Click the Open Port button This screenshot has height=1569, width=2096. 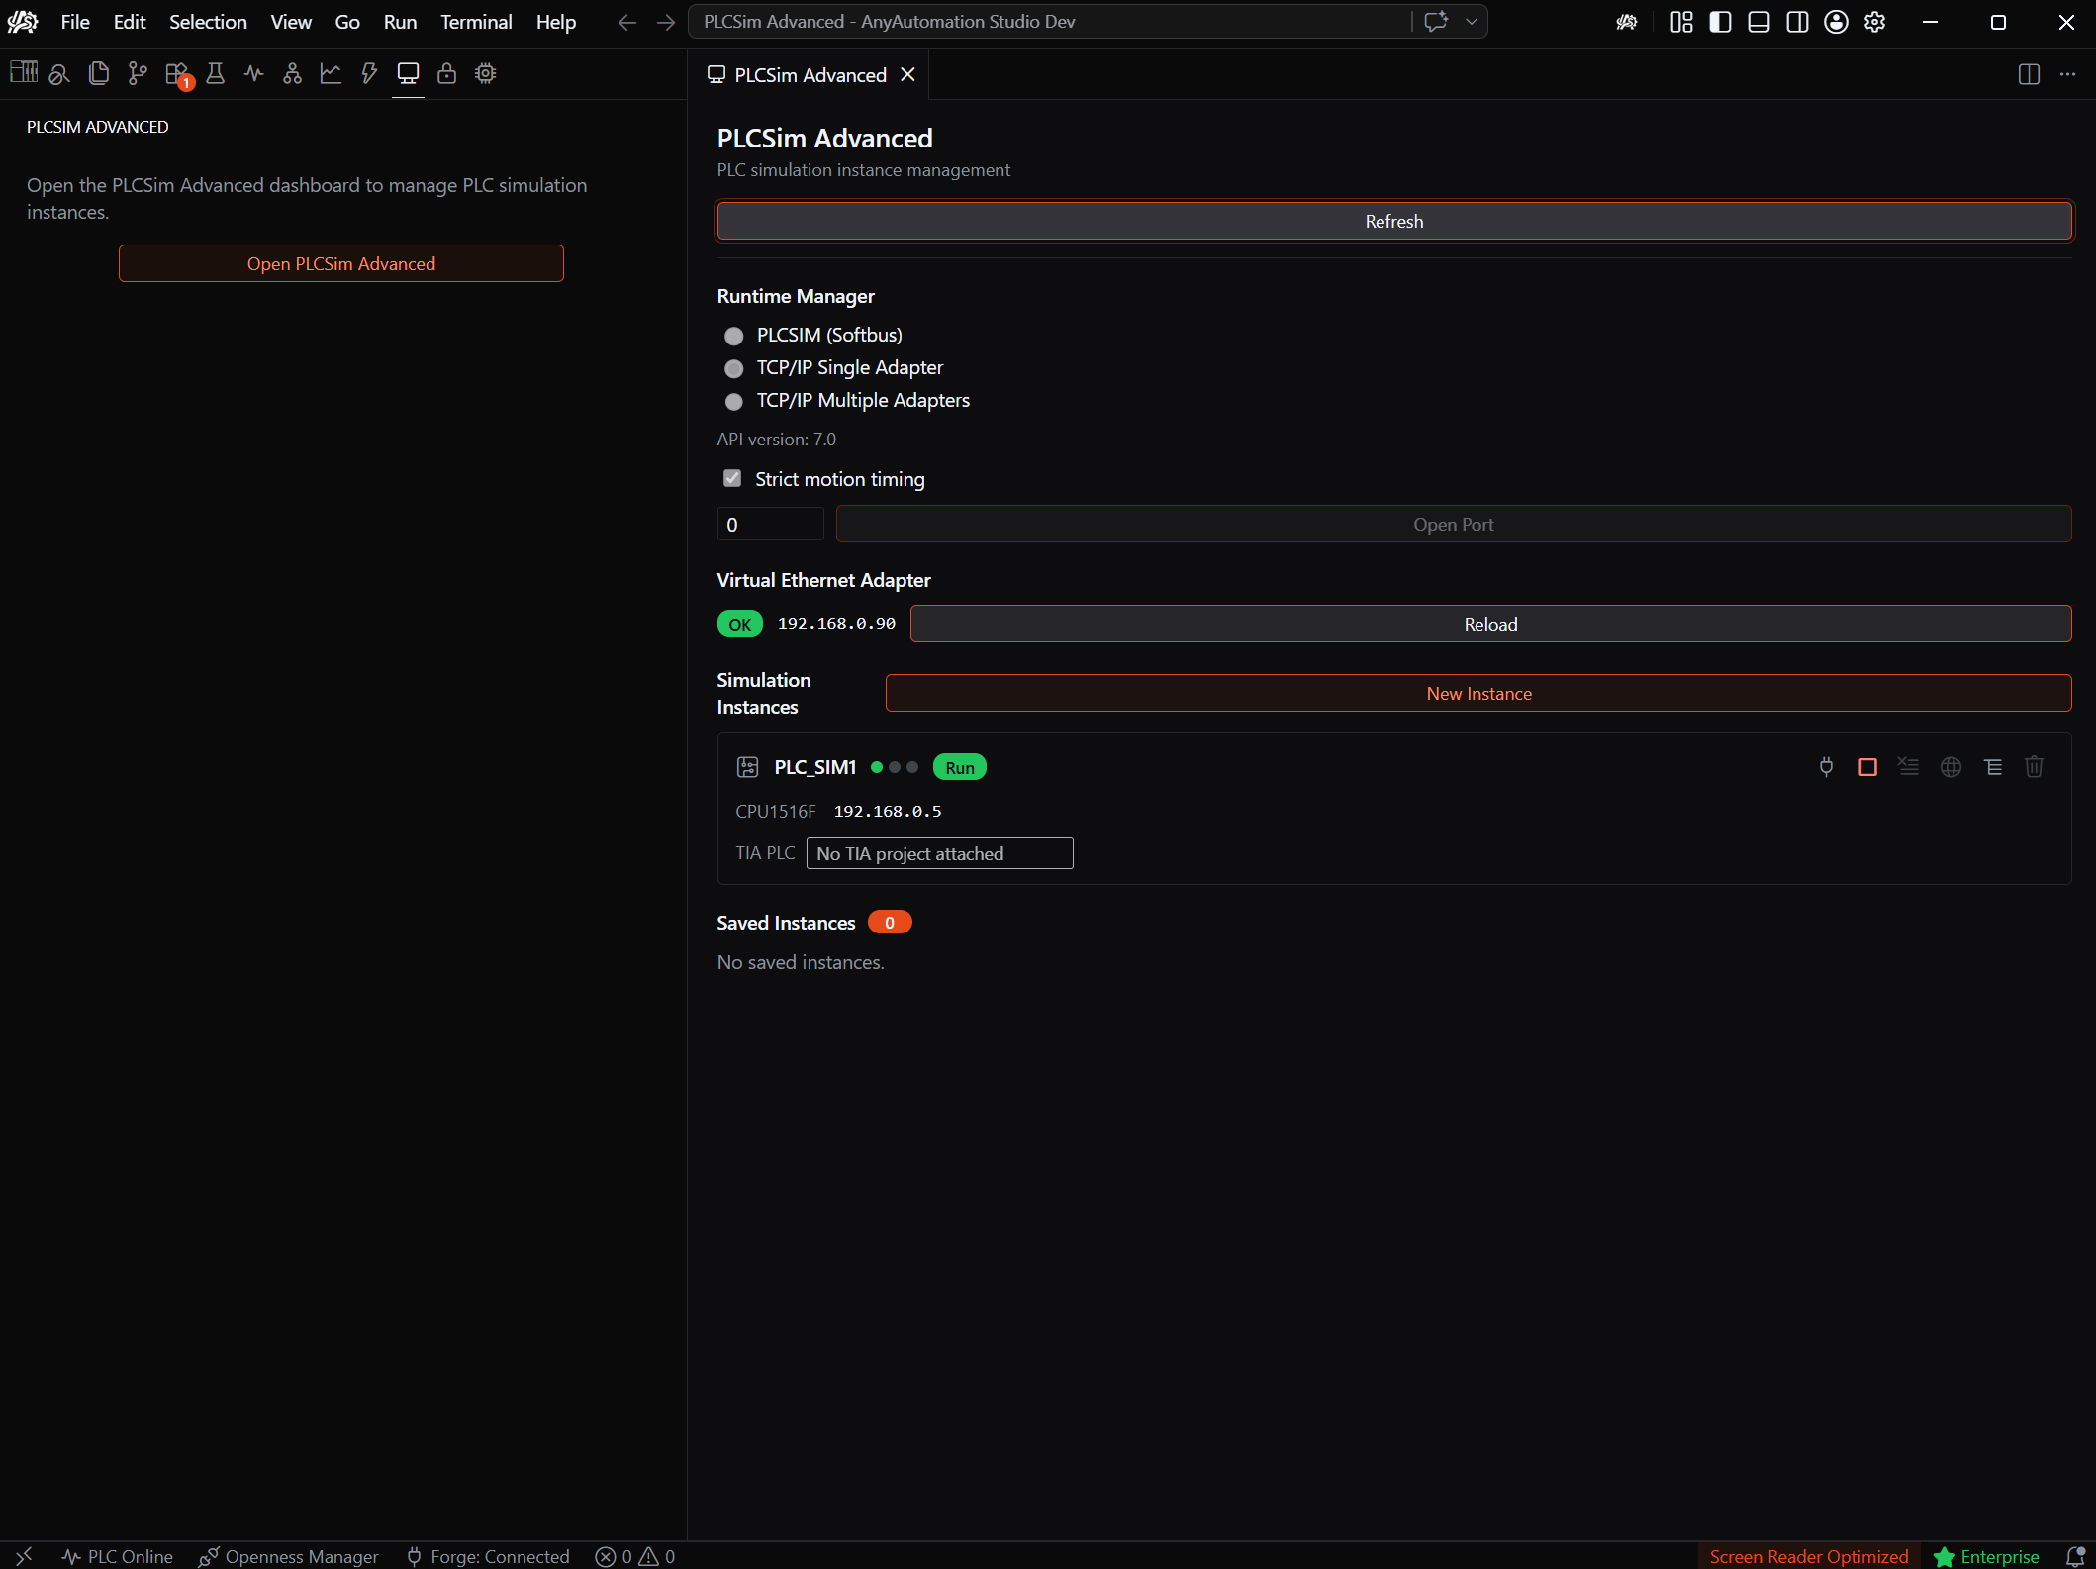click(1453, 524)
